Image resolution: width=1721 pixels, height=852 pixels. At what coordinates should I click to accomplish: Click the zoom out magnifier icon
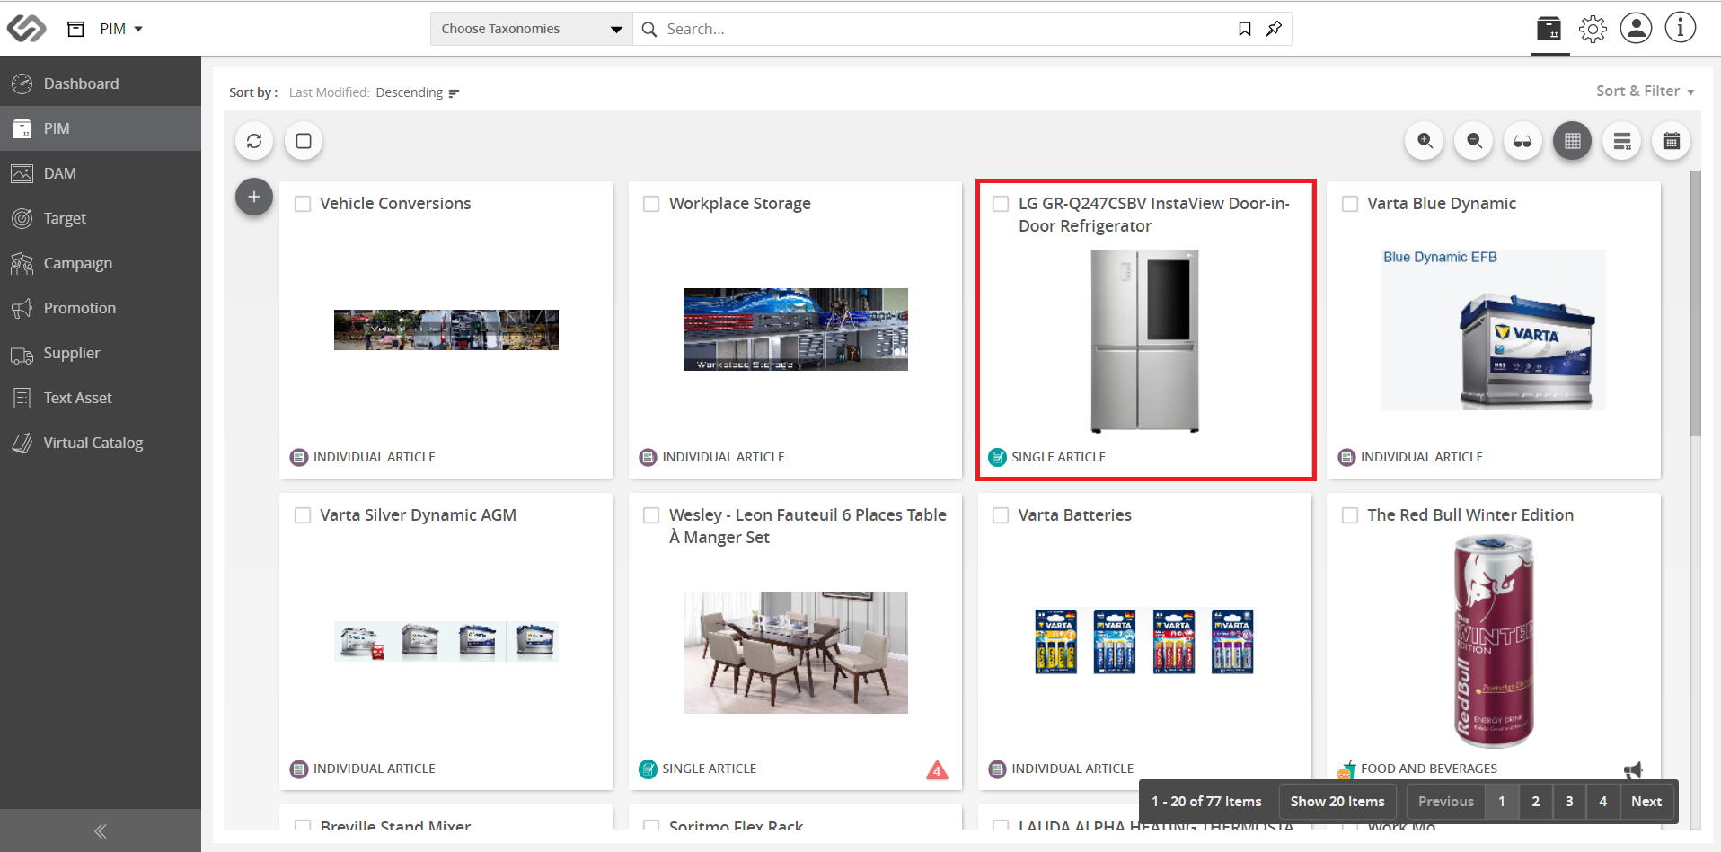[x=1474, y=141]
